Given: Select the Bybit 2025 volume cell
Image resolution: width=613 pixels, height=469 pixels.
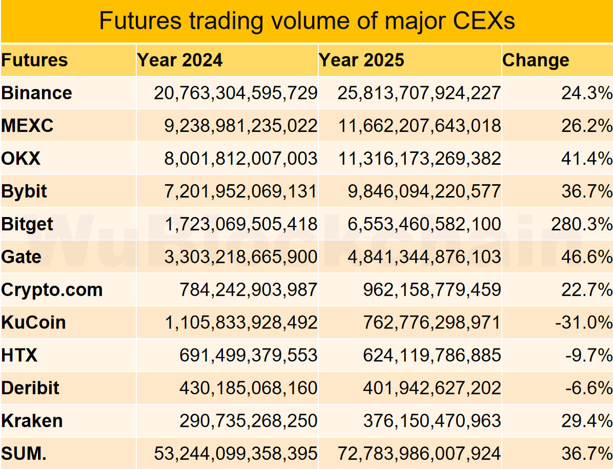Looking at the screenshot, I should pos(419,191).
